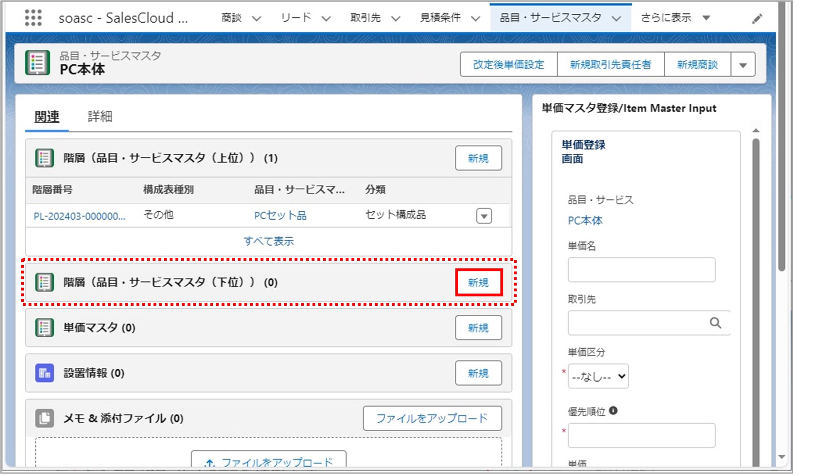The width and height of the screenshot is (822, 476).
Task: Click the 階層 (上位) related list icon
Action: (x=44, y=158)
